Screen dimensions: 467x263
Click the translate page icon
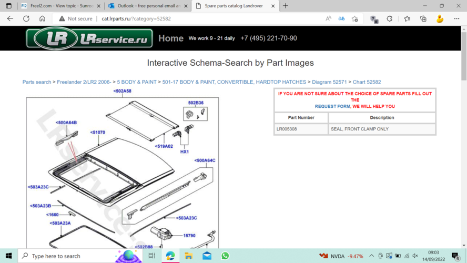click(x=341, y=18)
